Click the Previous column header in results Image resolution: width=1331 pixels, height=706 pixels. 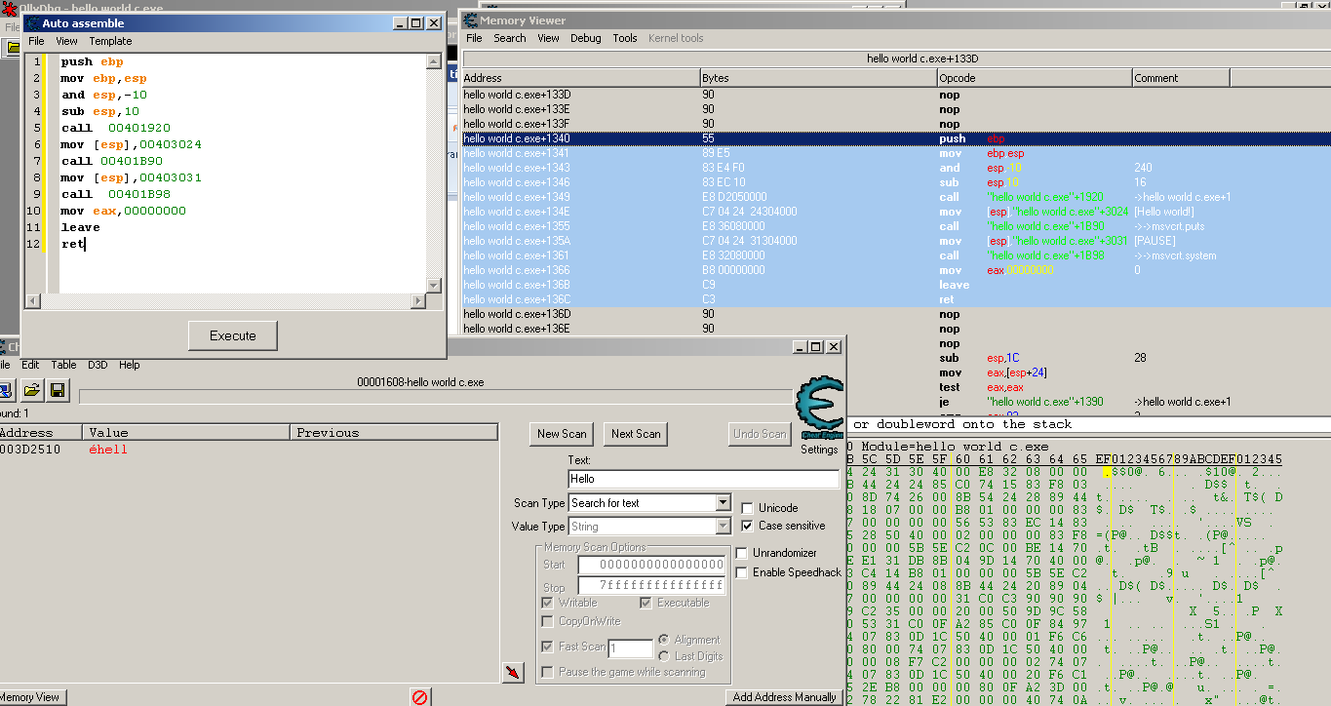pos(395,433)
